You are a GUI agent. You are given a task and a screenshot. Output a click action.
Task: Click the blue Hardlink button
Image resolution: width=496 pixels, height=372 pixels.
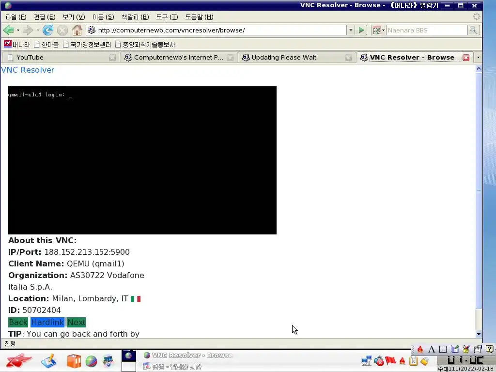[47, 322]
